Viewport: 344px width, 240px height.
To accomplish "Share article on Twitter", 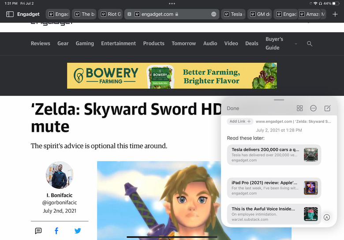I will (78, 231).
